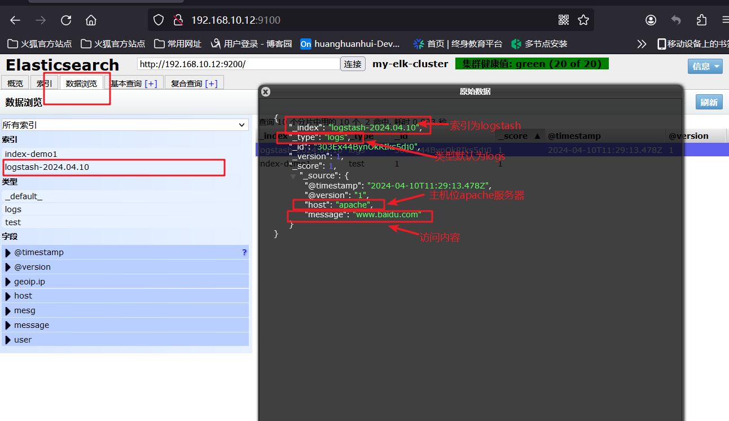Click the 集群健康值 green status badge
Screen dimensions: 729x421
[x=532, y=64]
